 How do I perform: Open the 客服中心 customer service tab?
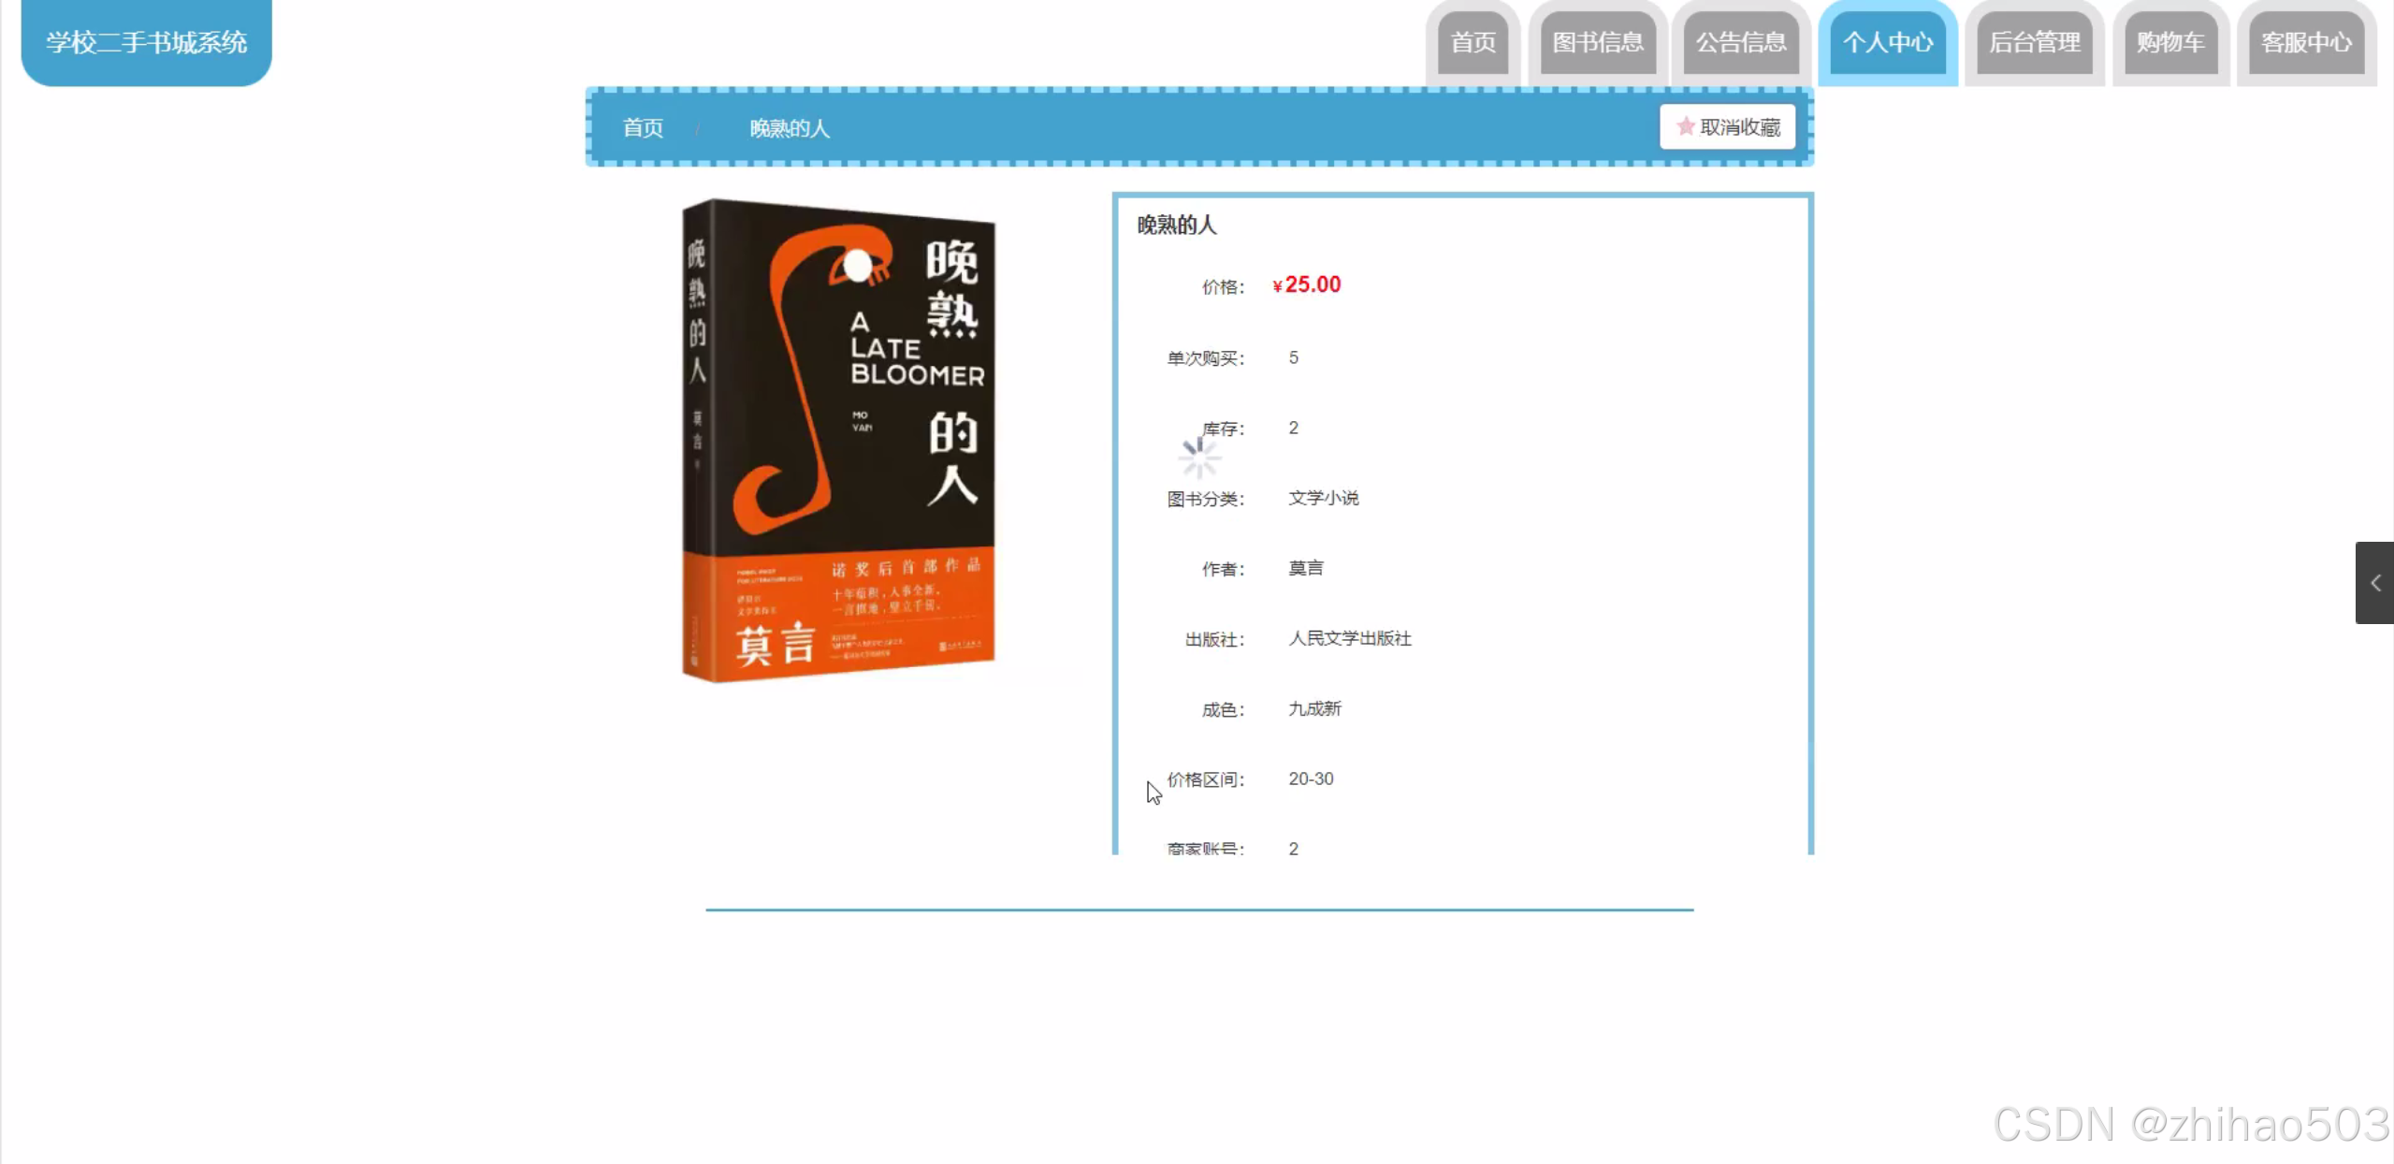pos(2306,42)
